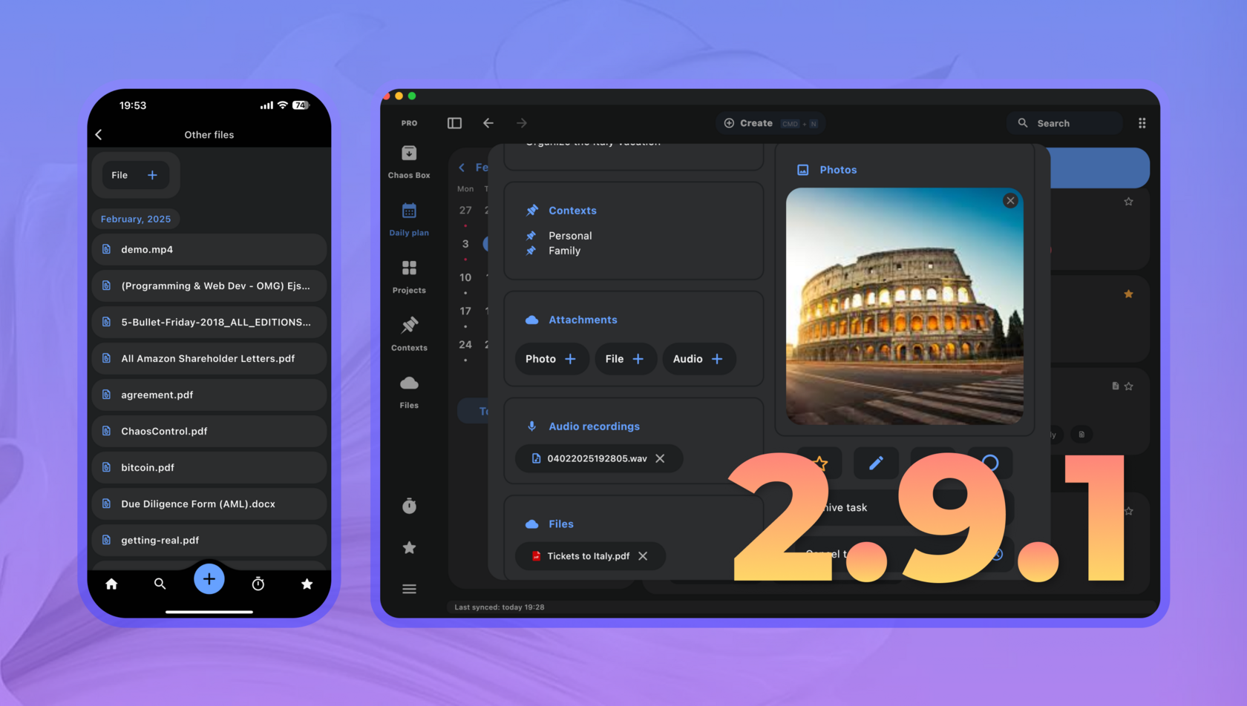The width and height of the screenshot is (1247, 706).
Task: Click the February, 2025 date label
Action: click(136, 219)
